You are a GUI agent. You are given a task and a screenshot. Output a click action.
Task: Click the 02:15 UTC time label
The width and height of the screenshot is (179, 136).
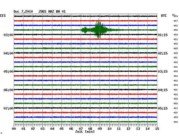[163, 53]
